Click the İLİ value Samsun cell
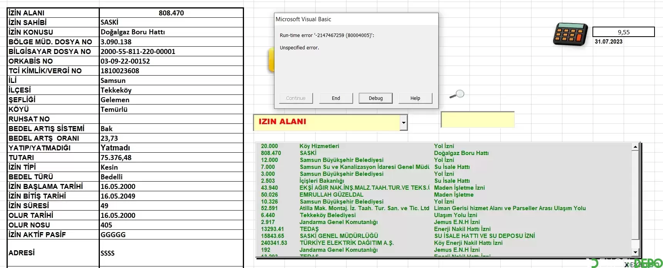 pos(171,80)
